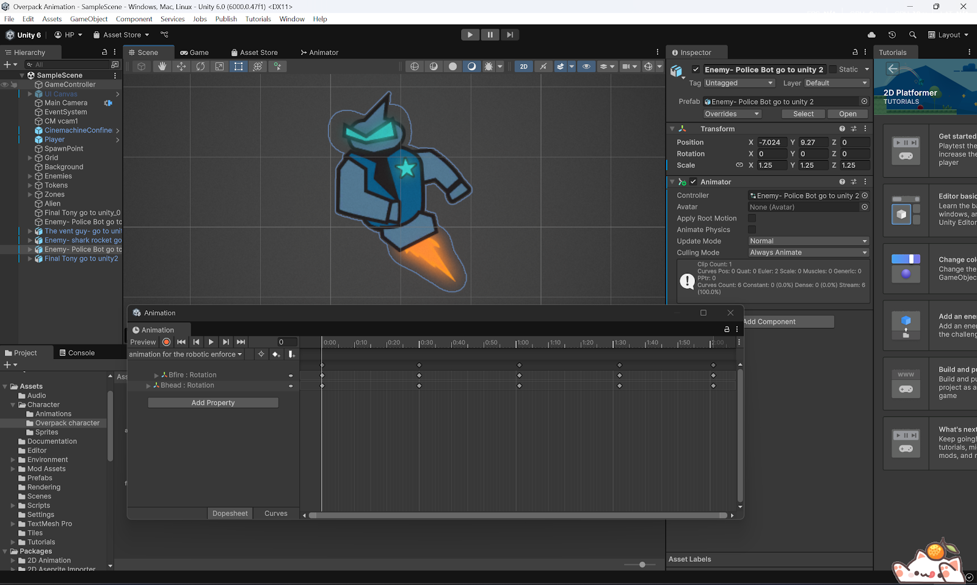Open the prefab Overrides dropdown
This screenshot has width=977, height=585.
tap(732, 114)
